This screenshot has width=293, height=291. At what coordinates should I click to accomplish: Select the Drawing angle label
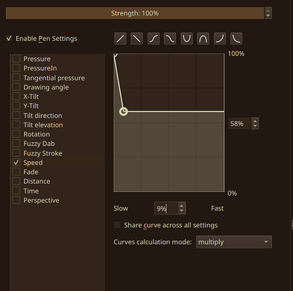(46, 87)
